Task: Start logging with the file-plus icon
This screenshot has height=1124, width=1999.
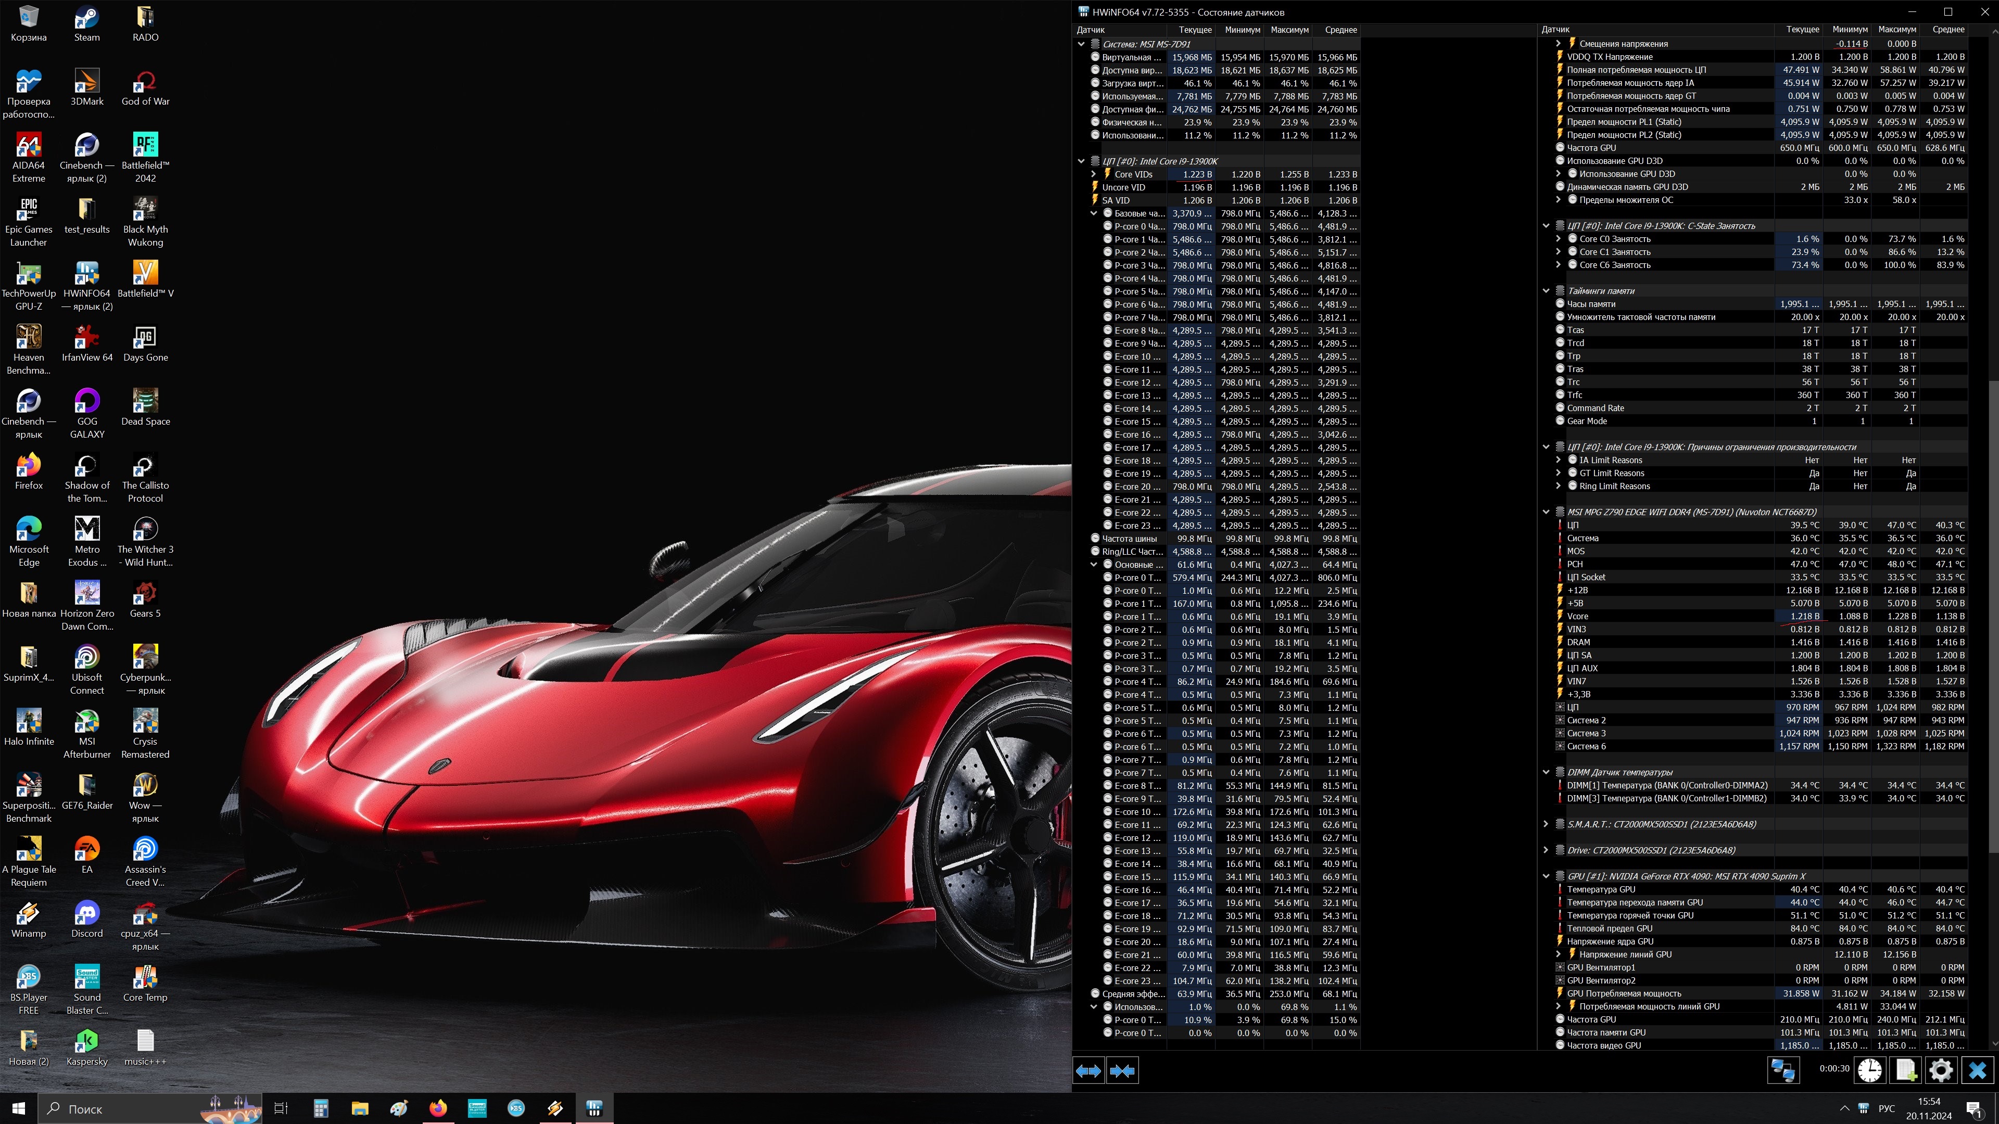Action: tap(1906, 1071)
